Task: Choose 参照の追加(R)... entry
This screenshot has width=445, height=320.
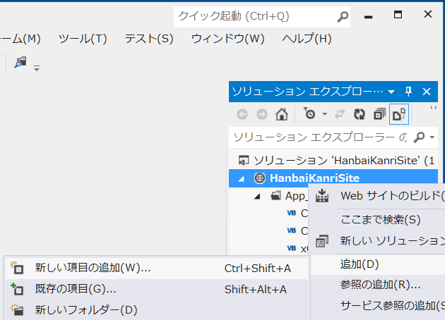Action: (377, 285)
